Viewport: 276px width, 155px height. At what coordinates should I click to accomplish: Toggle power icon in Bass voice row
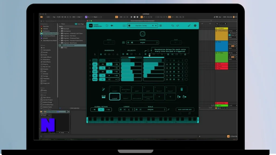pos(167,79)
